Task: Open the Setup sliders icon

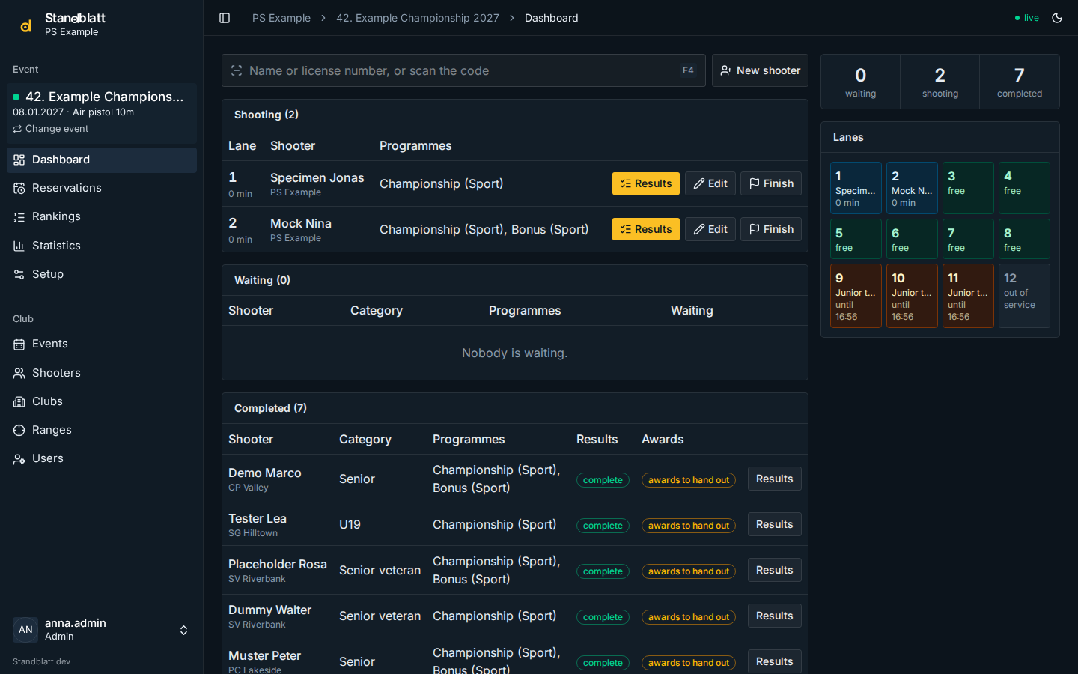Action: click(19, 274)
